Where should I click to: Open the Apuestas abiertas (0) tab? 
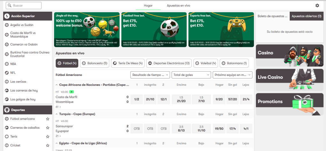click(x=307, y=16)
